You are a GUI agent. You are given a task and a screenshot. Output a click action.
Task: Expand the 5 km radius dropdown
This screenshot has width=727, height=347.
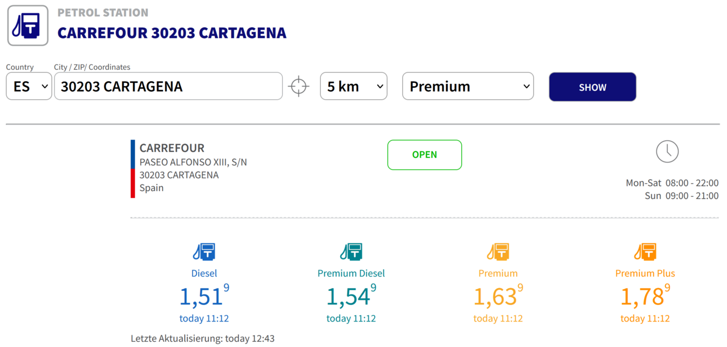(x=353, y=87)
